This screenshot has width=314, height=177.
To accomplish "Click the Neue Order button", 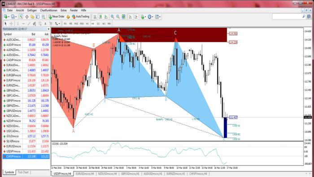I will [57, 17].
